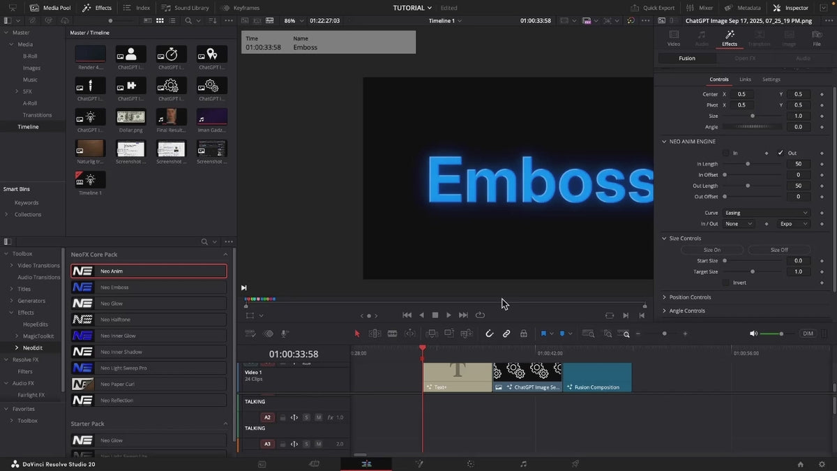
Task: Click the stop playback button
Action: point(435,315)
